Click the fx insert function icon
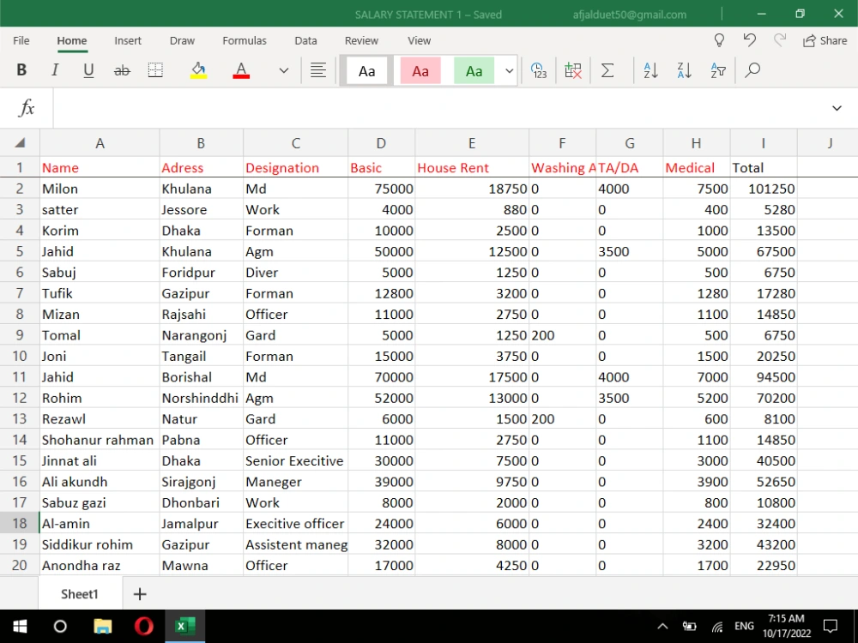Screen dimensions: 858x643 tap(27, 108)
